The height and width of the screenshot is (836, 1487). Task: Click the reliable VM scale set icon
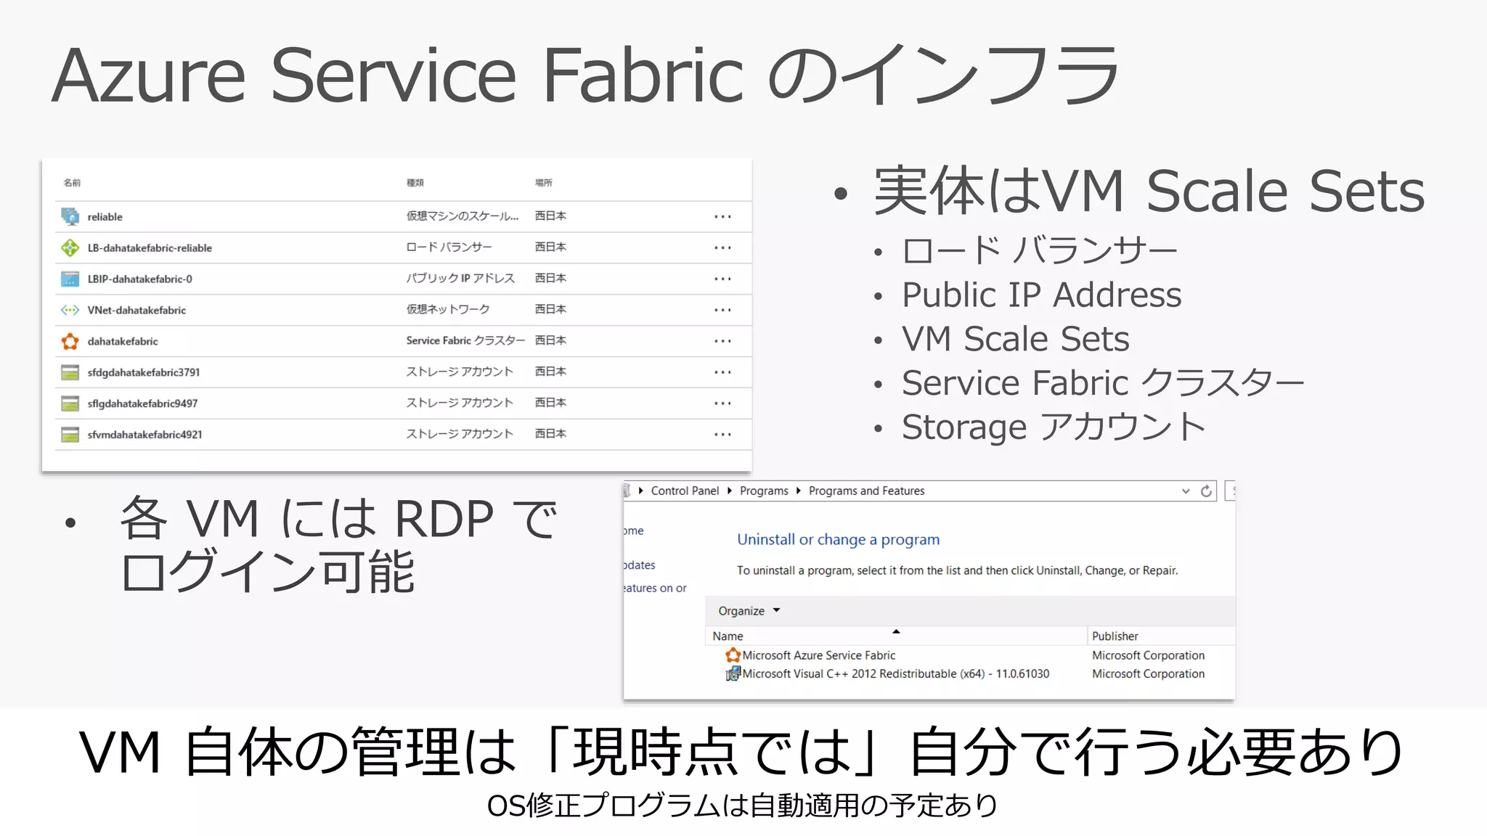tap(70, 216)
